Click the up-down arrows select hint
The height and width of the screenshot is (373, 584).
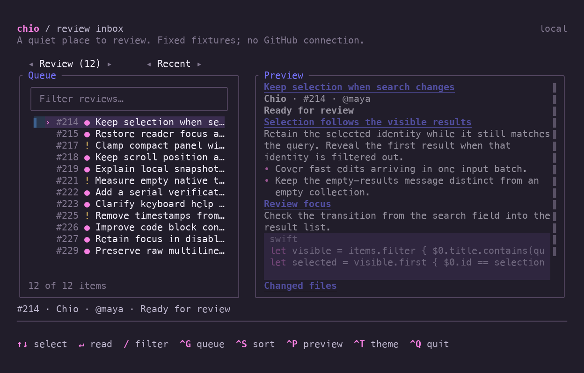point(42,344)
